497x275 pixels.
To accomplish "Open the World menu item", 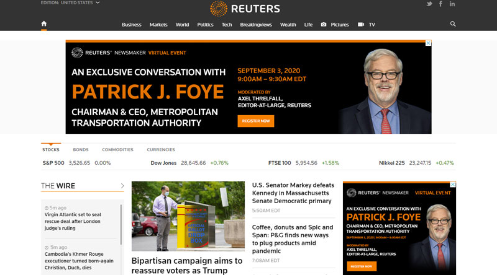I will (x=182, y=25).
